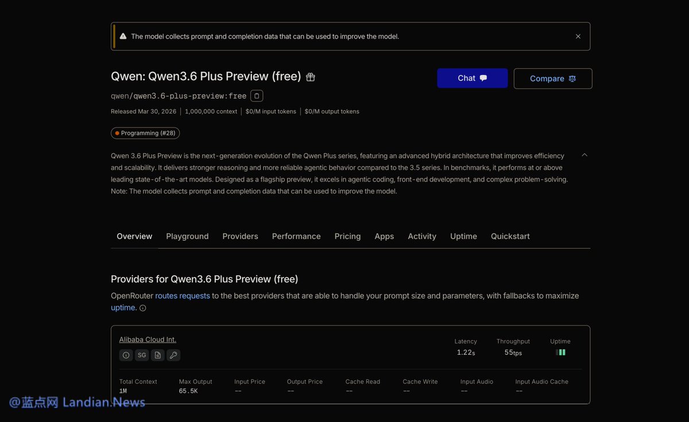Click the green uptime bars indicator
Image resolution: width=689 pixels, height=422 pixels.
point(560,352)
